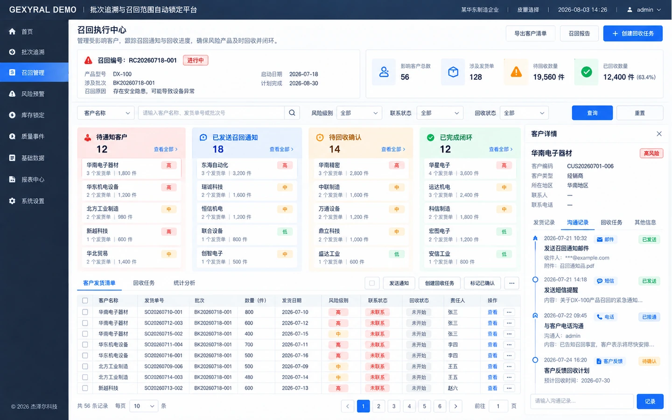Click the blue 查询 button
The width and height of the screenshot is (672, 420).
coord(592,113)
